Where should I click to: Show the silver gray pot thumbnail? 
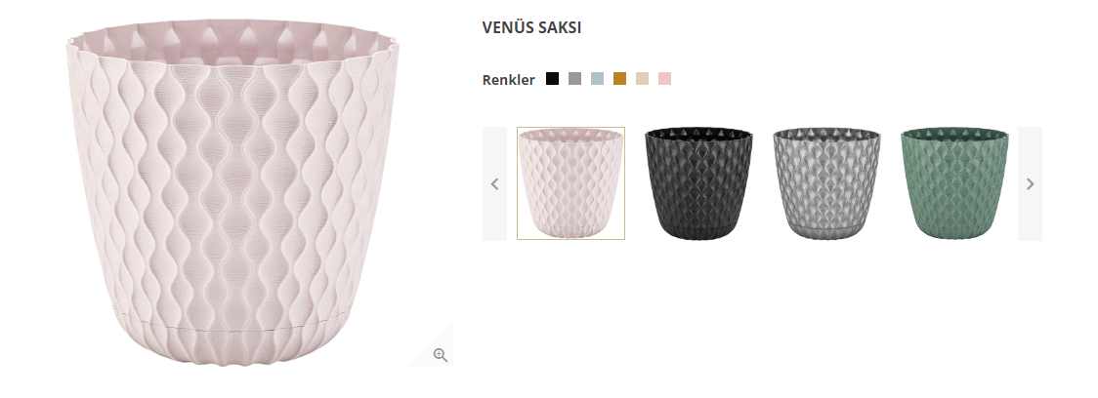pos(827,183)
